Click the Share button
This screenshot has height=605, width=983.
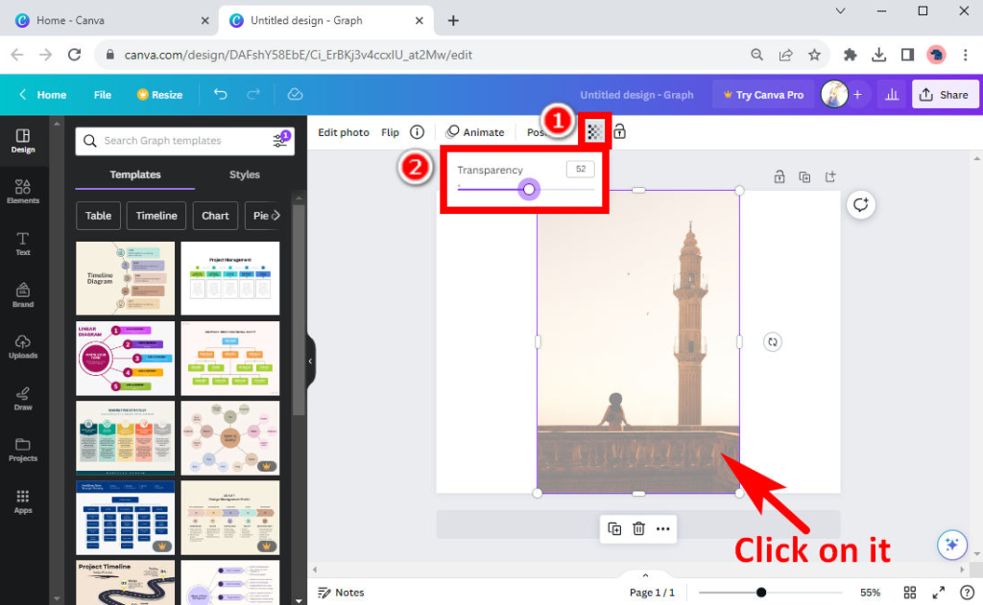[945, 95]
